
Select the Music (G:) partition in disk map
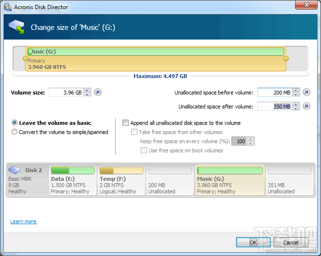[x=230, y=180]
